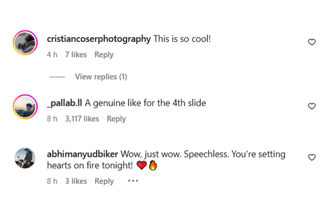
Task: Open more options on abhimanyudbiker's comment
Action: coord(133,181)
